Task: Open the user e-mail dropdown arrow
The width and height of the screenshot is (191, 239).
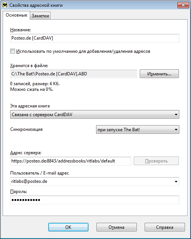Action: click(x=176, y=182)
